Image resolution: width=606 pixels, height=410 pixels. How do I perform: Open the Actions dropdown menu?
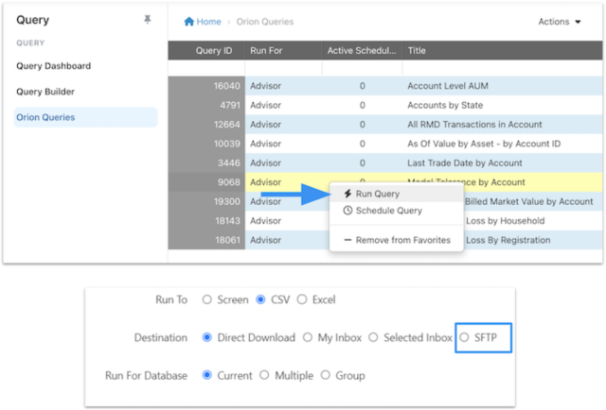click(560, 22)
